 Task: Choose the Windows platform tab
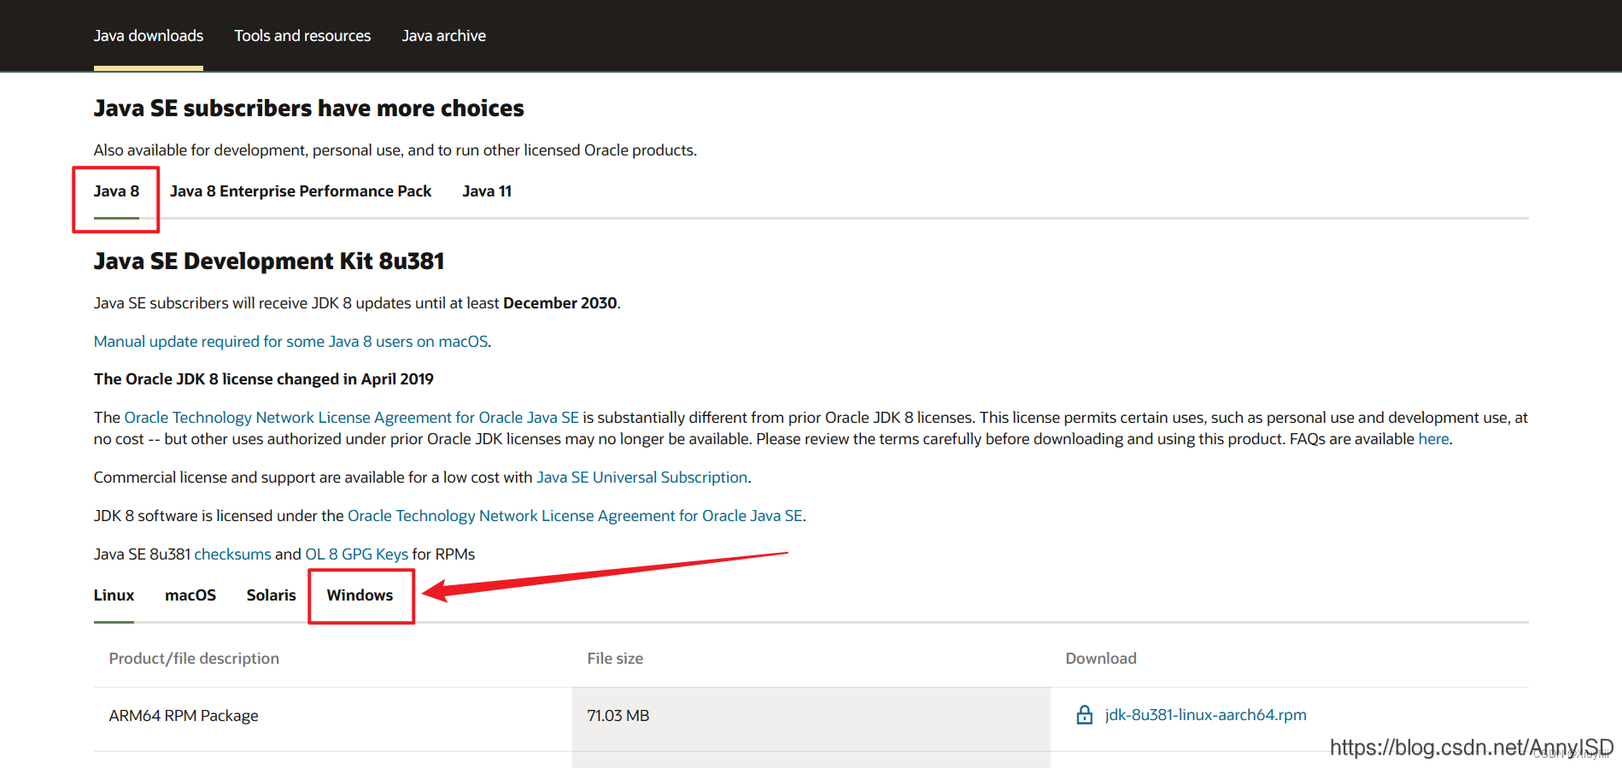pyautogui.click(x=360, y=595)
